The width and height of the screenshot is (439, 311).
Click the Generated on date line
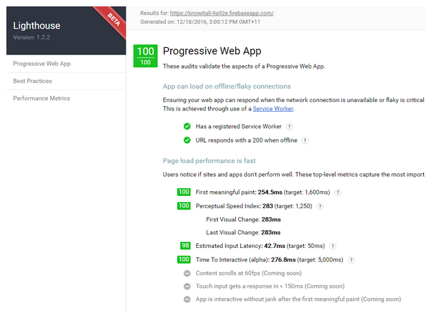point(200,22)
